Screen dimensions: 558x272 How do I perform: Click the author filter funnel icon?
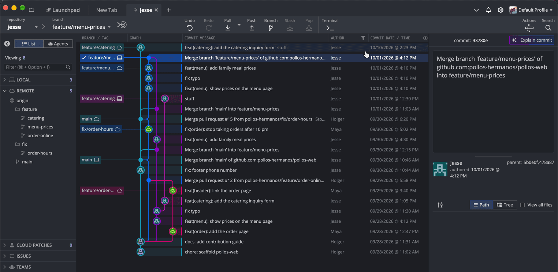(363, 38)
